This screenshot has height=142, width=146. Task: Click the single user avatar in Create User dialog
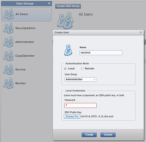pyautogui.click(x=68, y=50)
